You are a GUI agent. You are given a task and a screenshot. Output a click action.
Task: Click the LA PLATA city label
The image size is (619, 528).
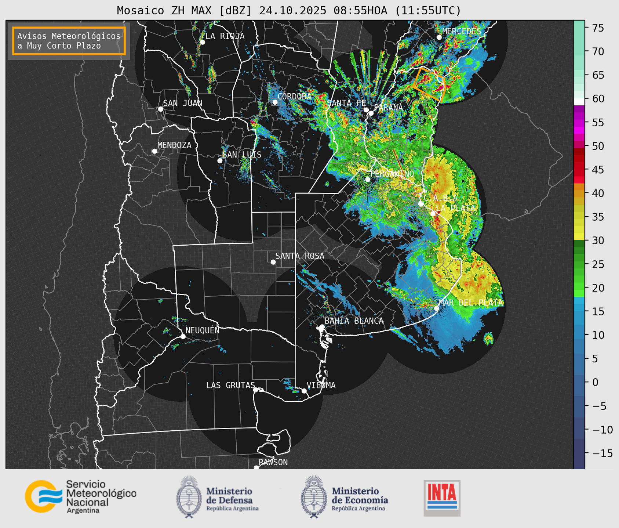pyautogui.click(x=455, y=208)
